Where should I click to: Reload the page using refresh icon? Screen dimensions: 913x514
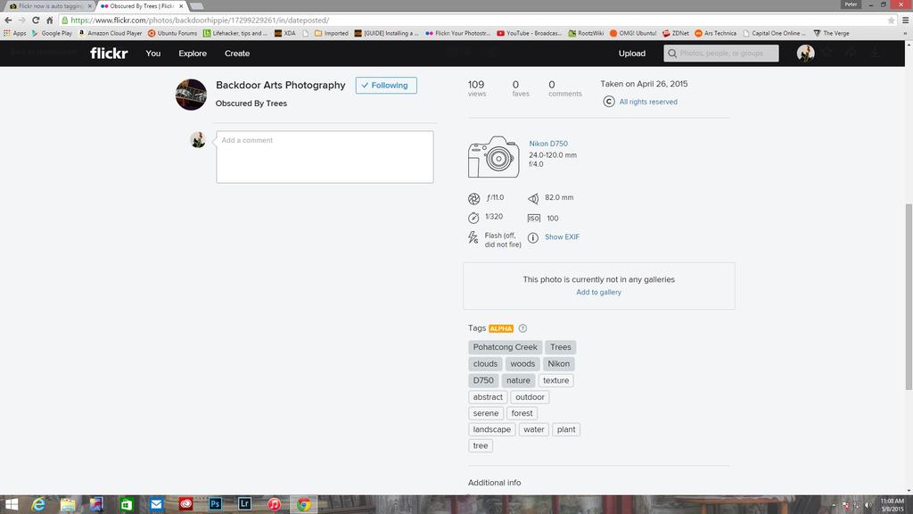[x=36, y=20]
